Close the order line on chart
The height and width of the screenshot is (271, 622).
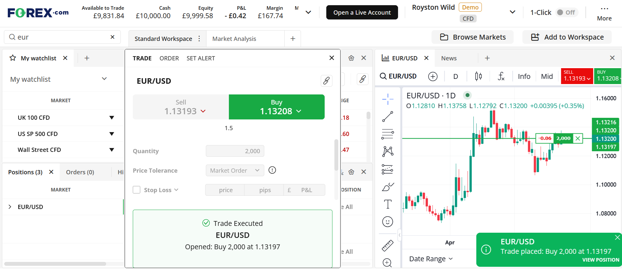(x=578, y=139)
